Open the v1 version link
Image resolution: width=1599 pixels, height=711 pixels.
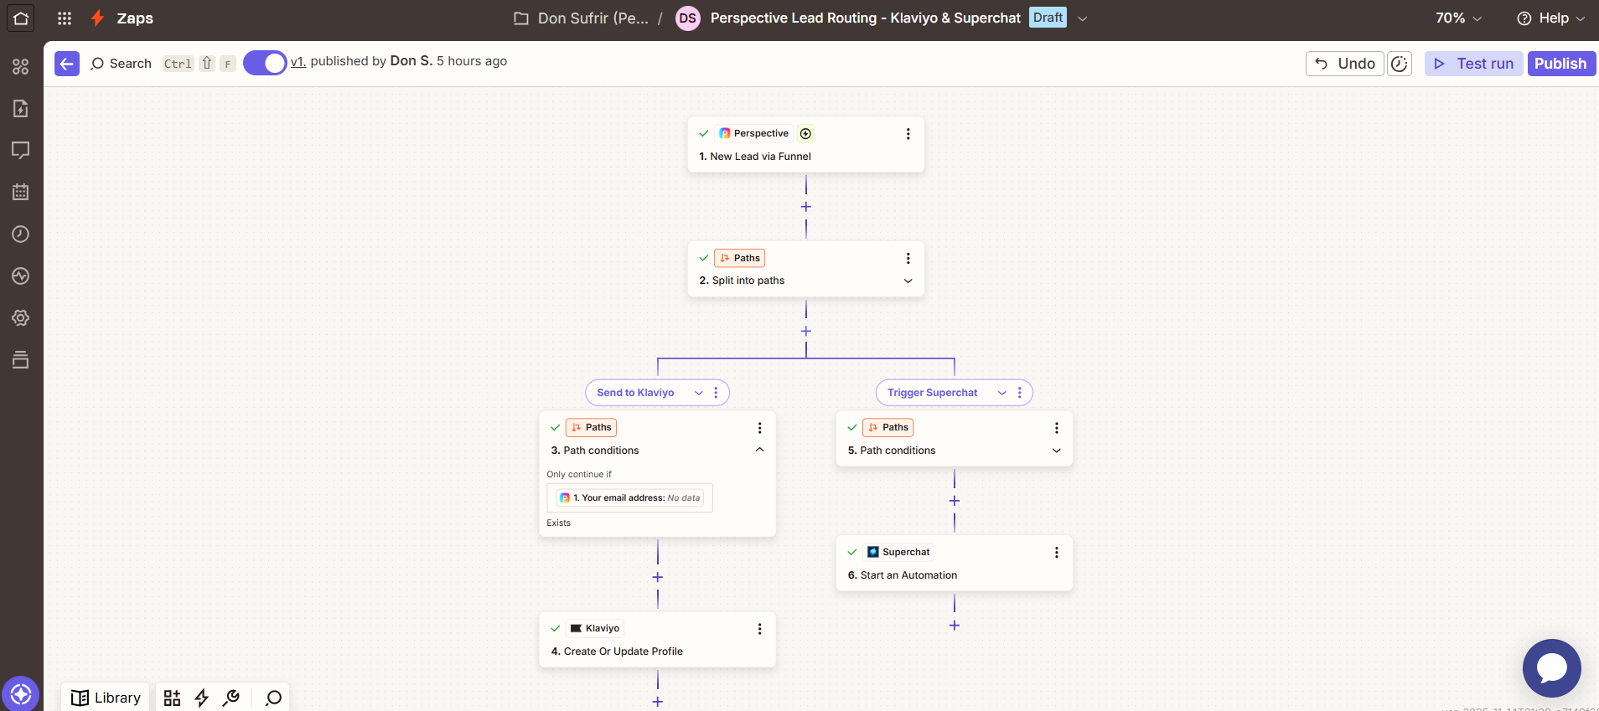tap(298, 61)
